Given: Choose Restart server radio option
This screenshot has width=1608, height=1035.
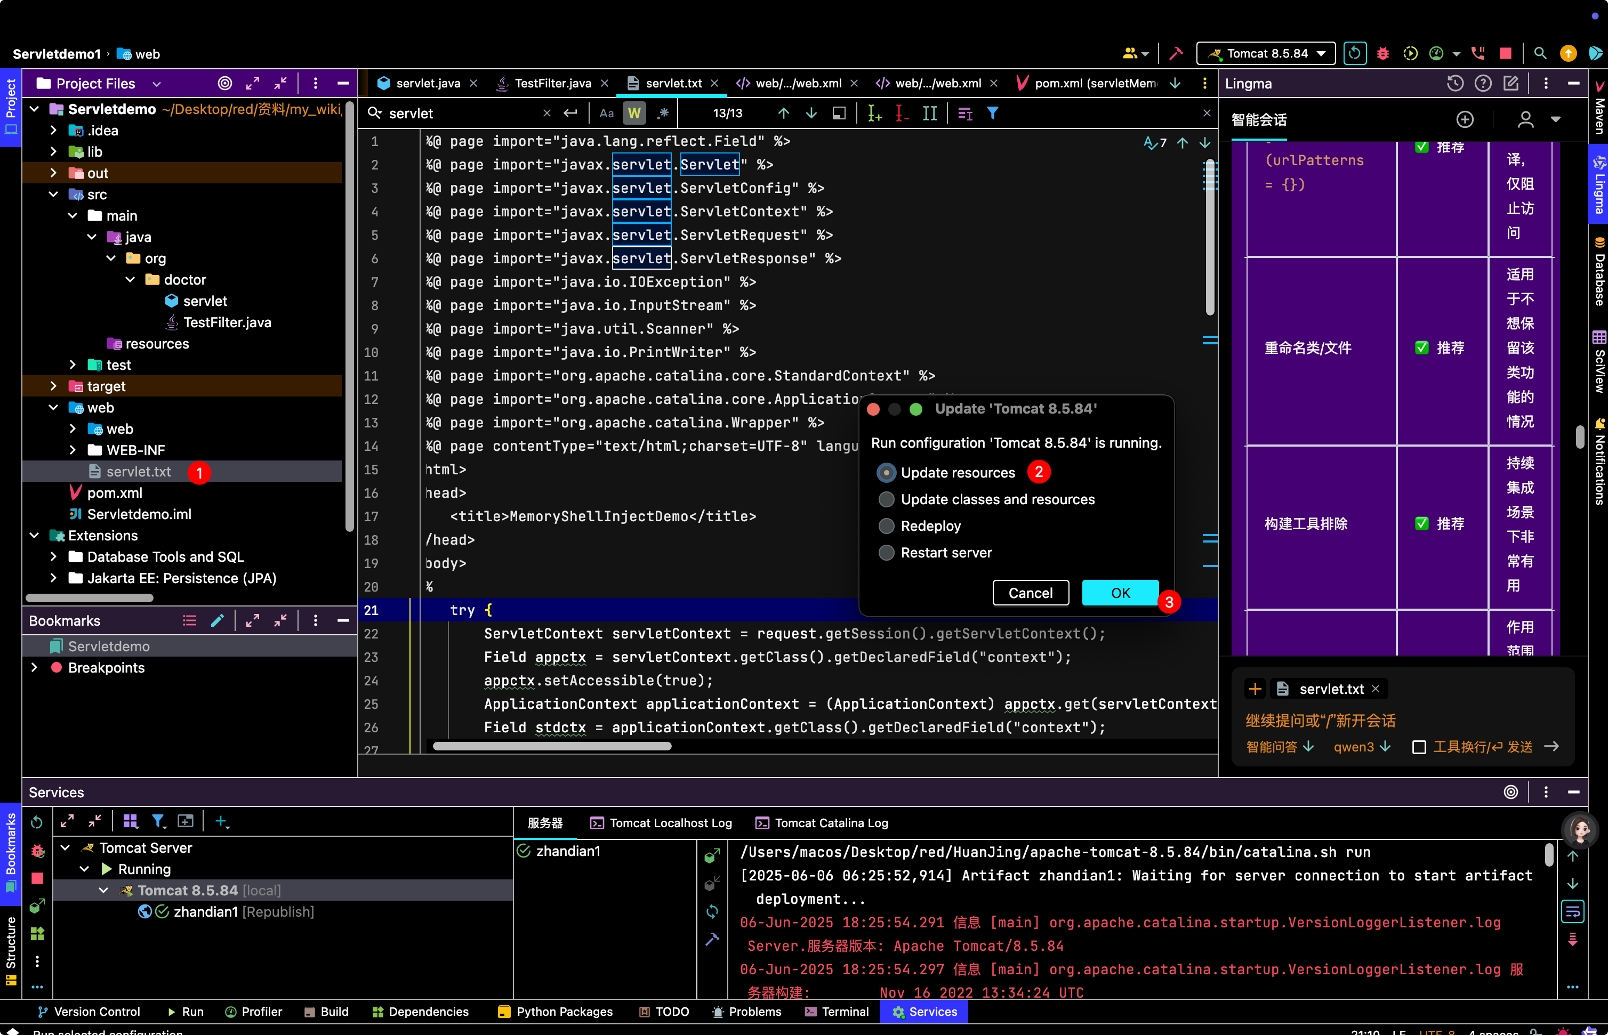Looking at the screenshot, I should (x=887, y=553).
